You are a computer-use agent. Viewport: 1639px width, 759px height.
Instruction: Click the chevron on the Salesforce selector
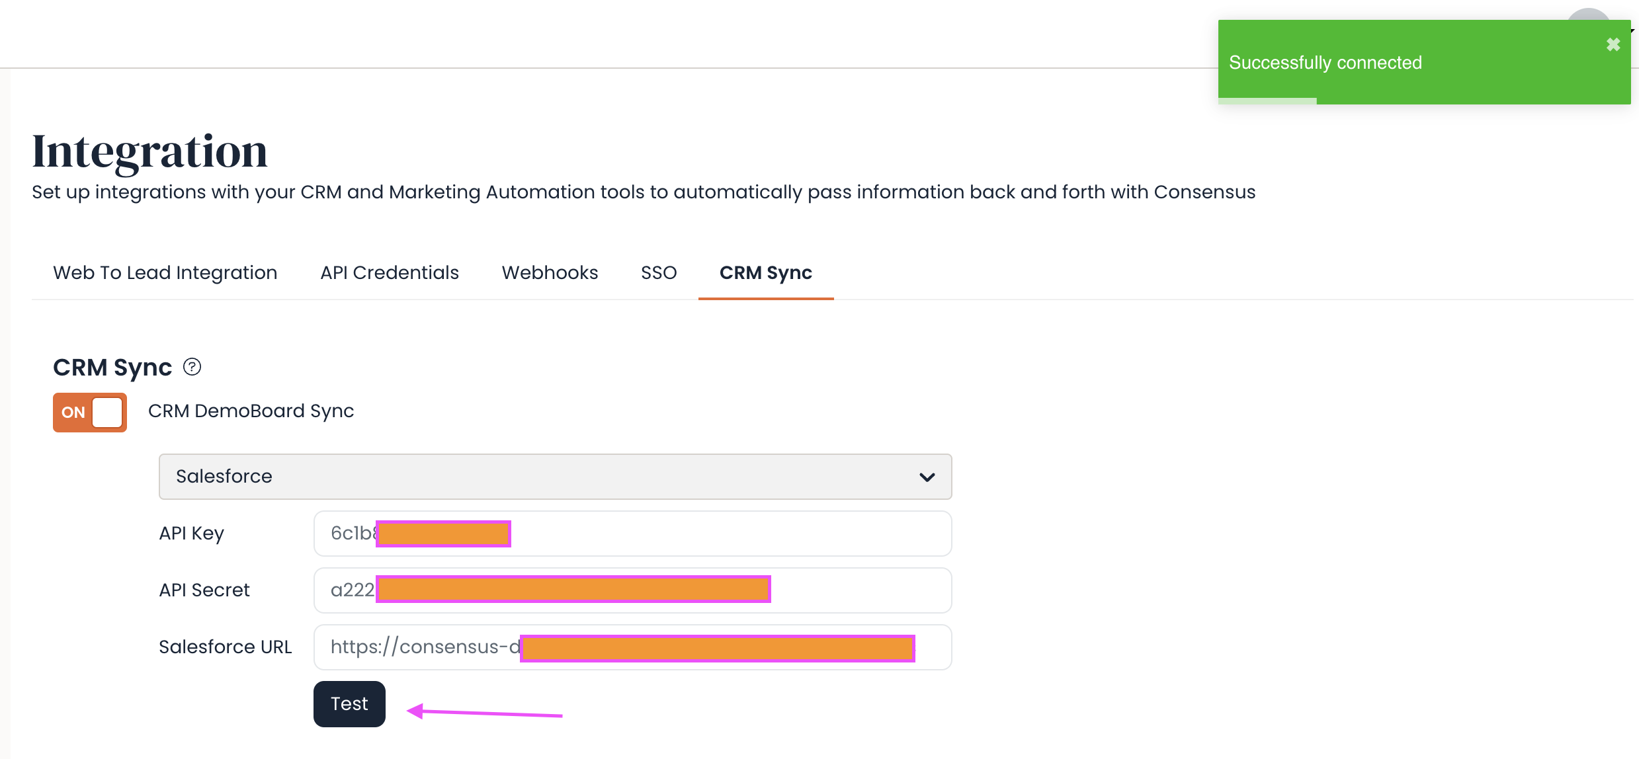[927, 476]
